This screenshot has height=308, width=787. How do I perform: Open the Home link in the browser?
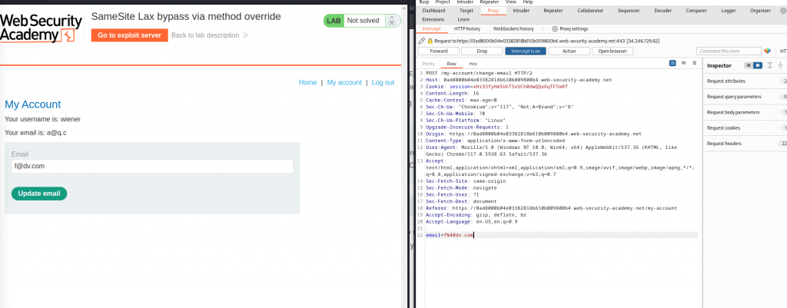(307, 82)
